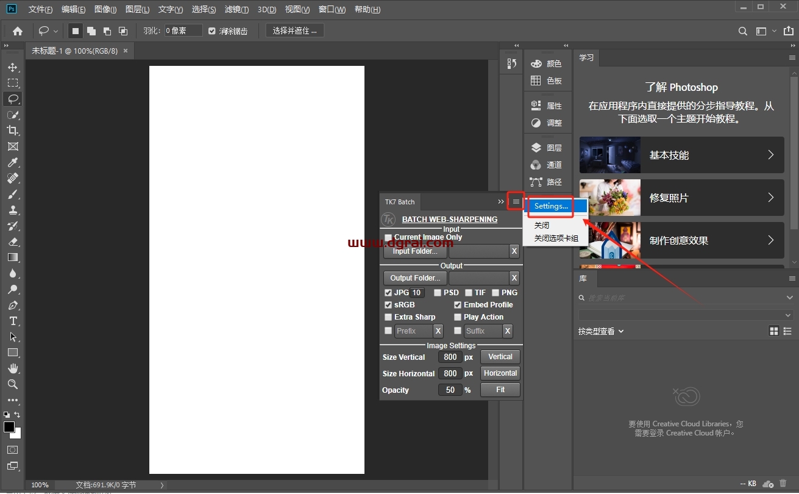Choose Subtract from selection mode icon

pyautogui.click(x=107, y=30)
